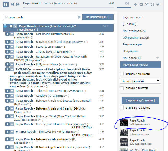Enable shuffle playback

[147, 4]
